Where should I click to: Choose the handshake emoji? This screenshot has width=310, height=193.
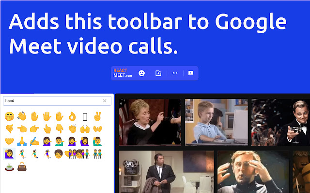(x=9, y=141)
